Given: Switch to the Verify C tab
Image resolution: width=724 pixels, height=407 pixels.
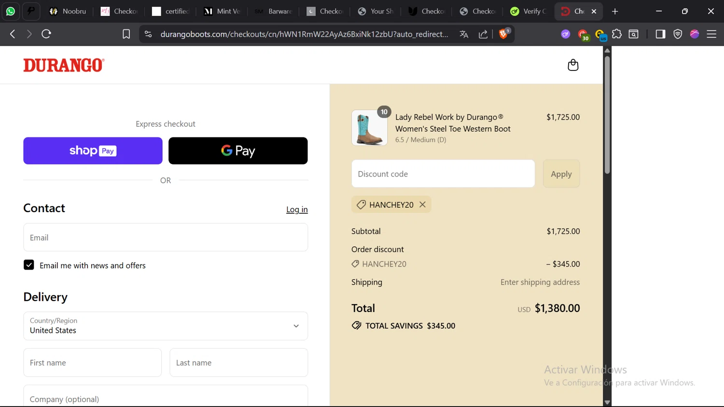Looking at the screenshot, I should point(529,11).
